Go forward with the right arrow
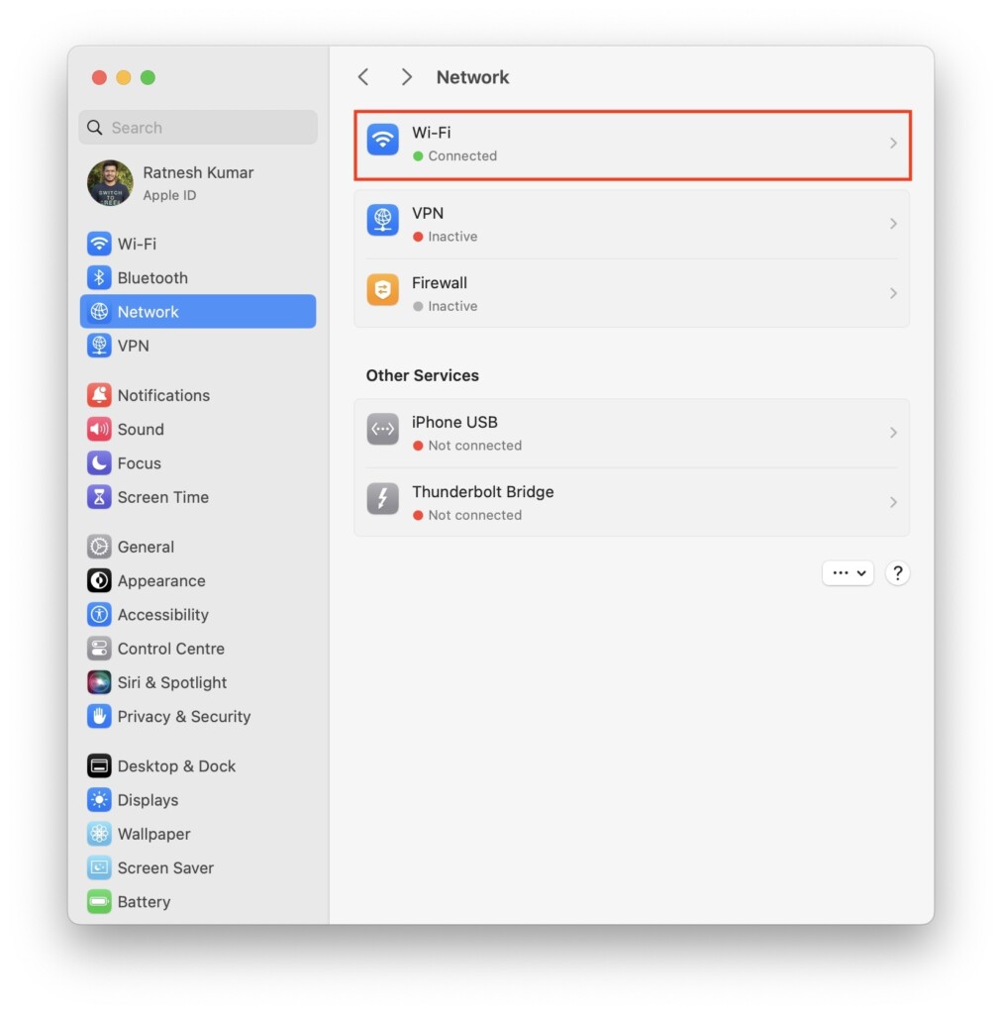This screenshot has height=1014, width=1002. click(406, 77)
